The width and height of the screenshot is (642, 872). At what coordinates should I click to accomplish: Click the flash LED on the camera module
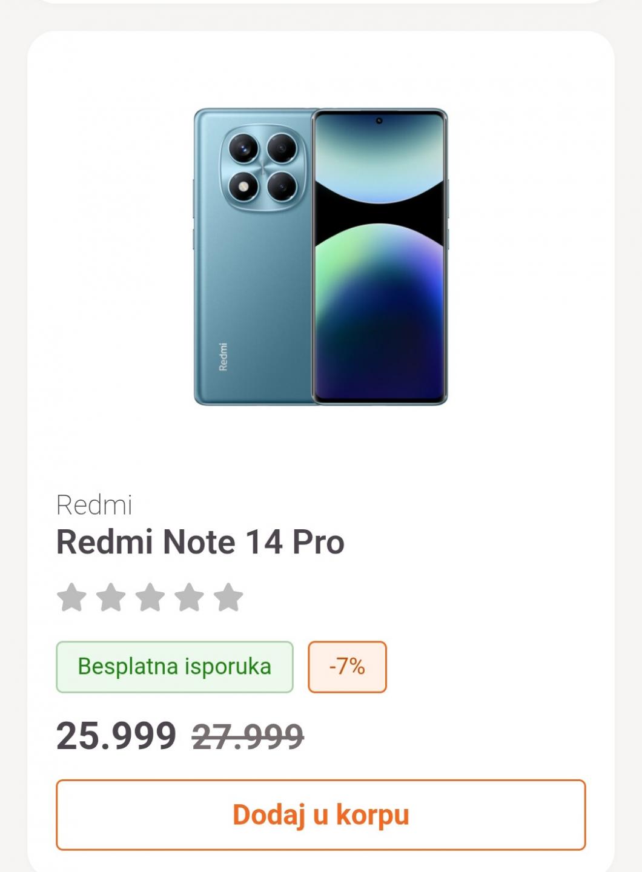[243, 187]
